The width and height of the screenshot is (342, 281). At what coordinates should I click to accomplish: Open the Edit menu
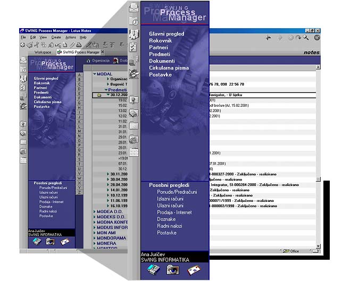pyautogui.click(x=33, y=38)
